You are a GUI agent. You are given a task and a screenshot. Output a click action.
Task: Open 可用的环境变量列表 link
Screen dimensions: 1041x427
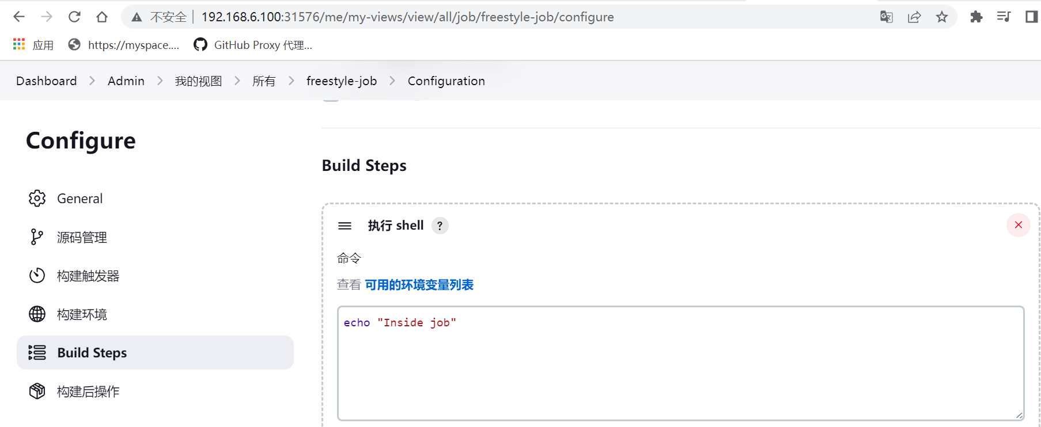coord(419,285)
